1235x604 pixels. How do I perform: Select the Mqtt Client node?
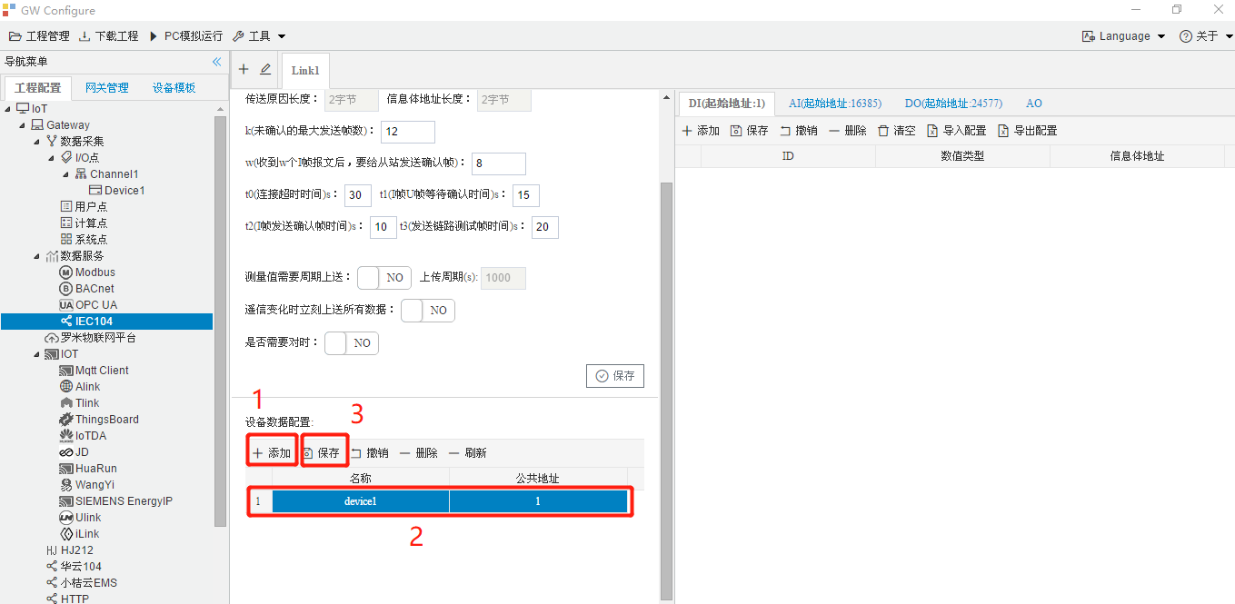[95, 371]
